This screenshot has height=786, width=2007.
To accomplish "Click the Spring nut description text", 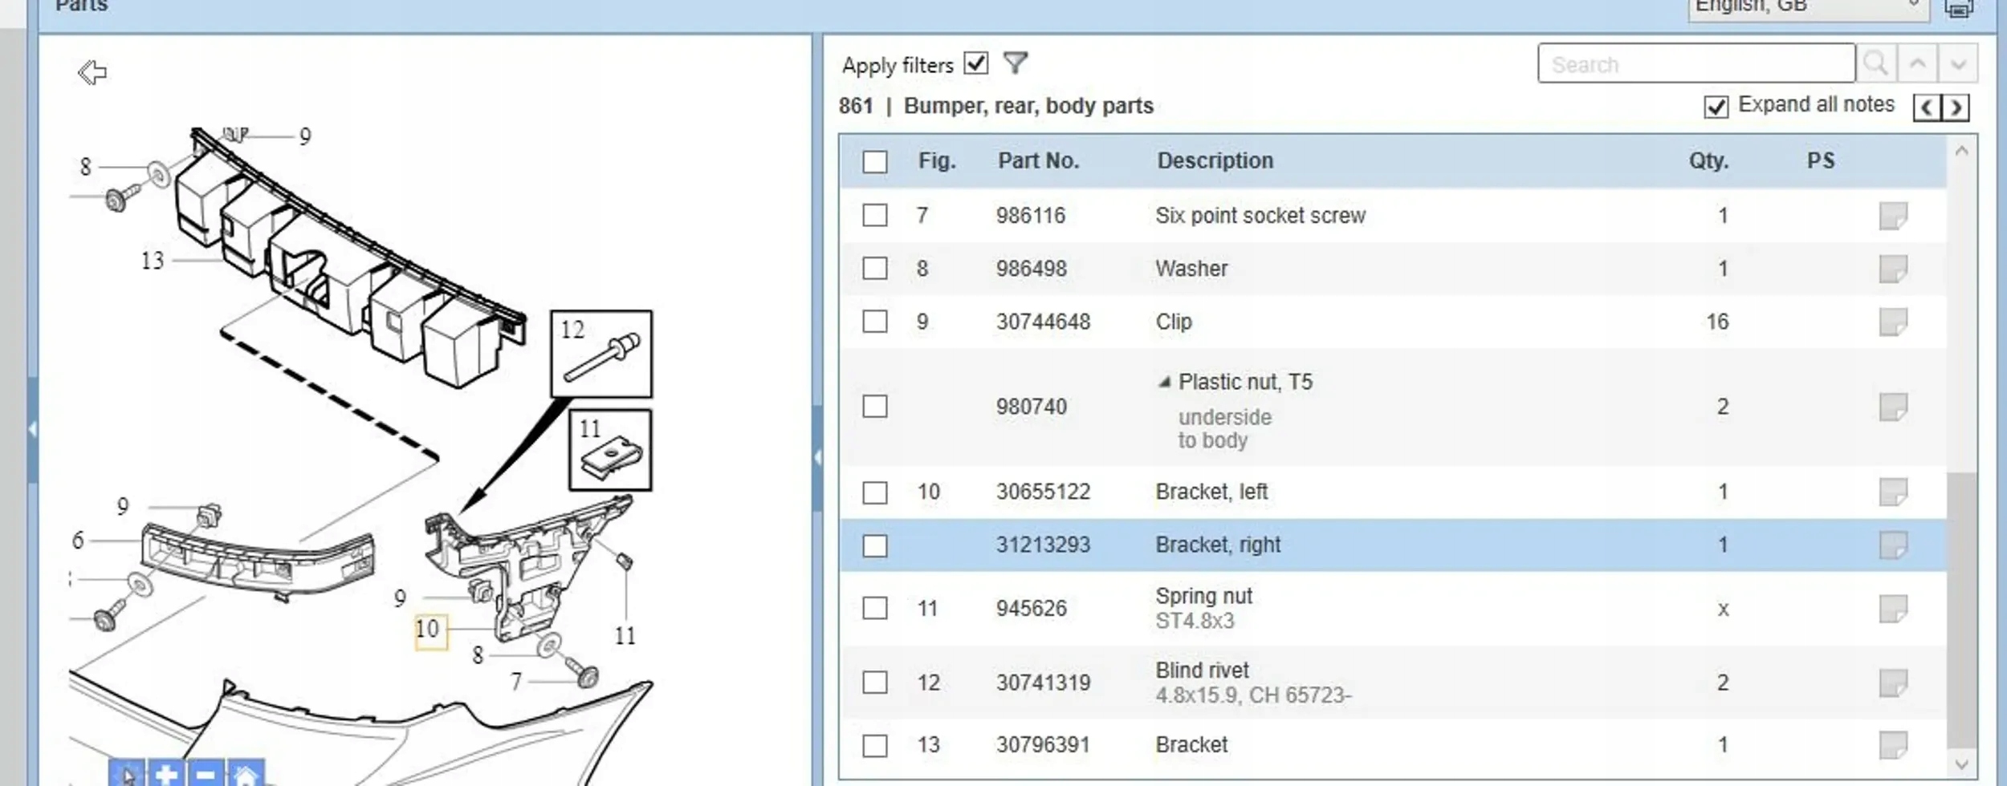I will pos(1203,597).
